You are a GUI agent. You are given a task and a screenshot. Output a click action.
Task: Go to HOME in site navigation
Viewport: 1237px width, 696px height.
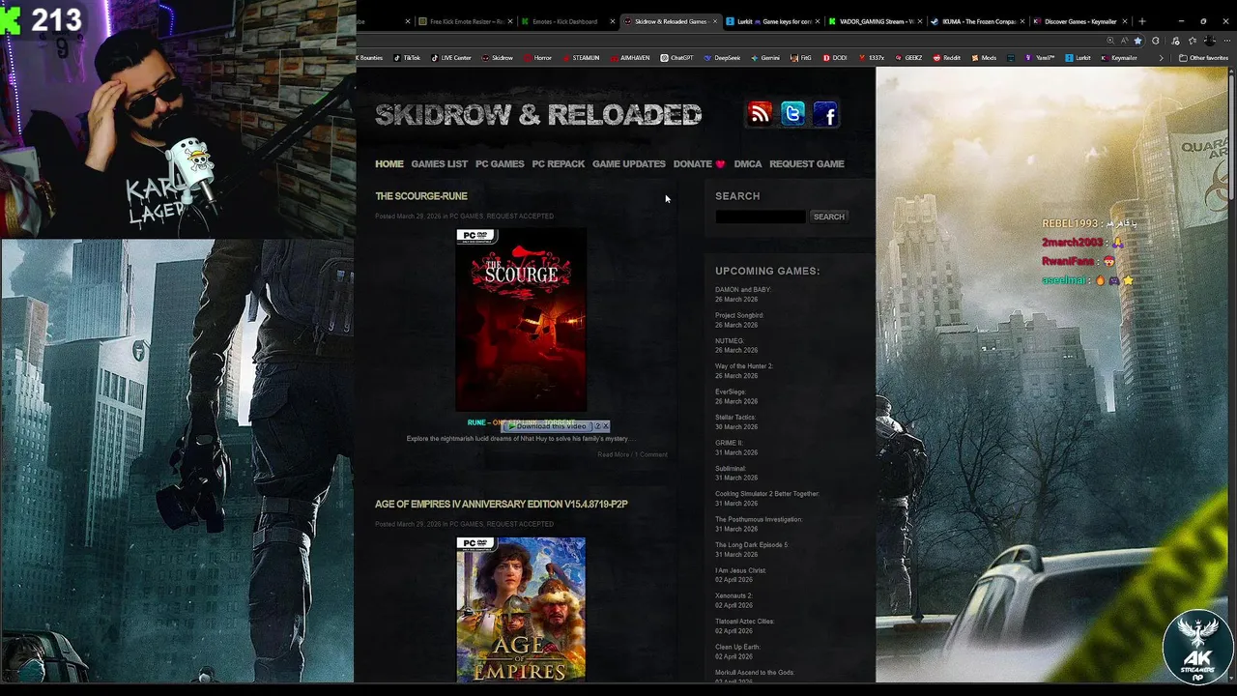(389, 163)
